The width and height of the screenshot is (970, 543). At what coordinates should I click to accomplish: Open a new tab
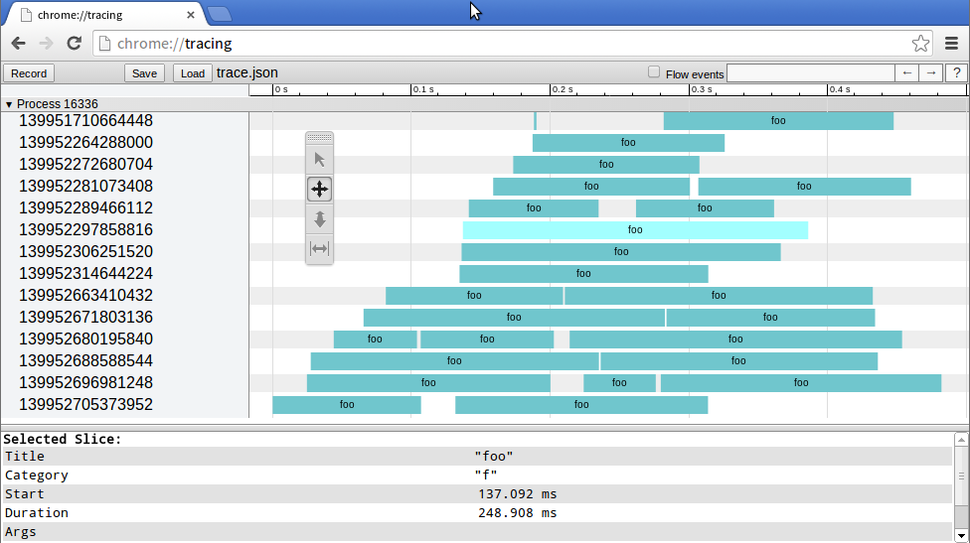(219, 14)
